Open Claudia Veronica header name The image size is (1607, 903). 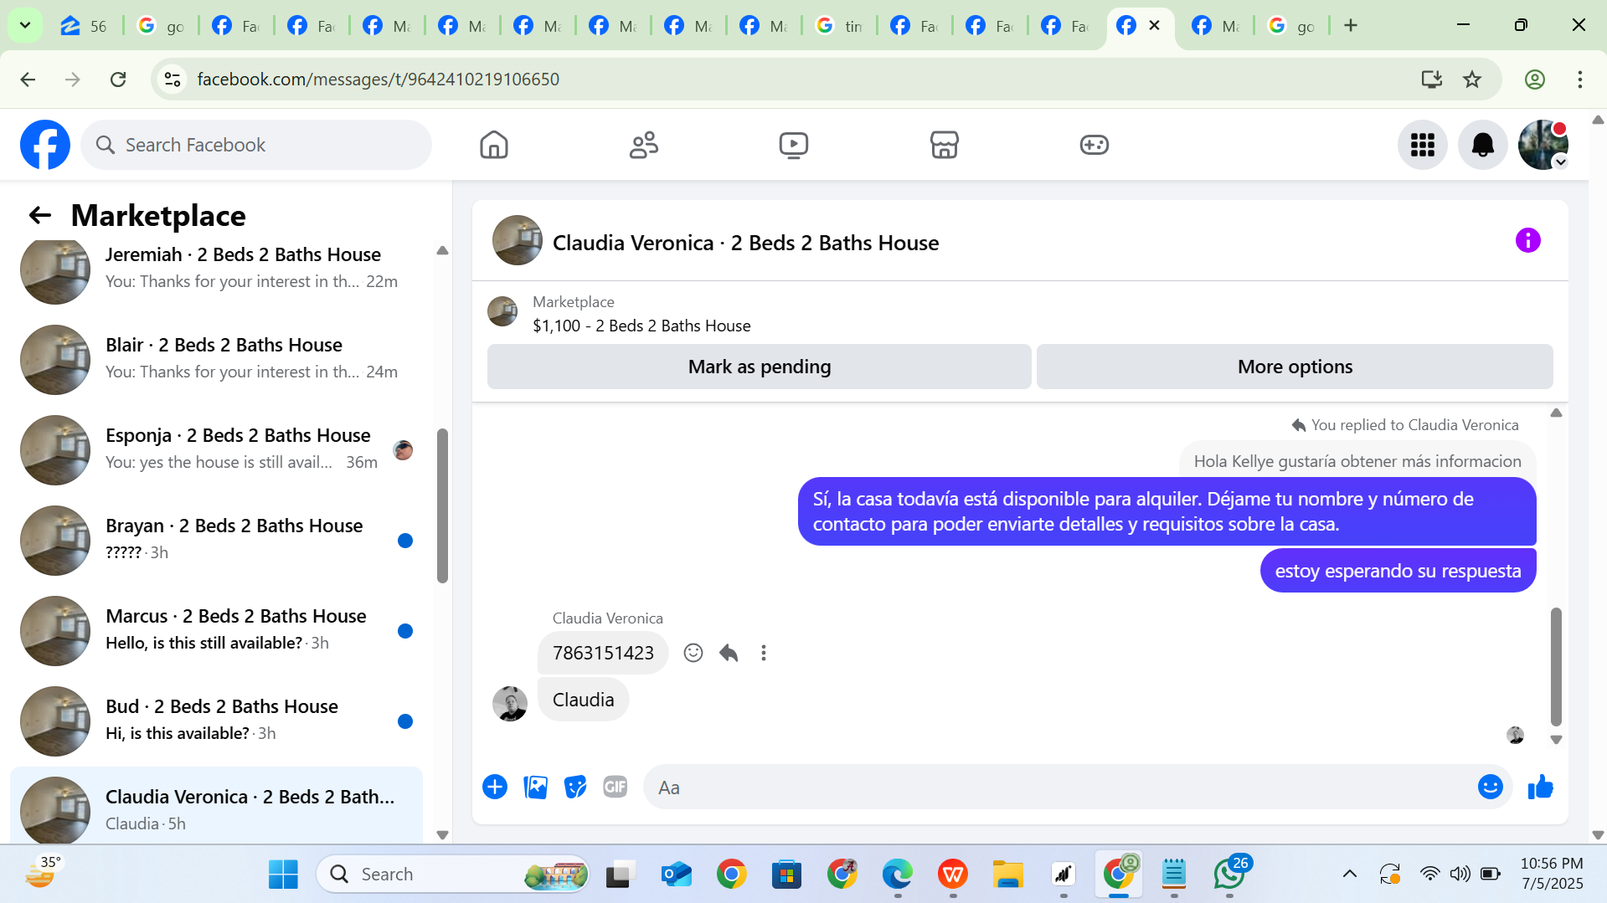745,244
